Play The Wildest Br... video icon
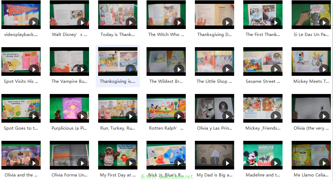This screenshot has height=181, width=333. [x=179, y=69]
